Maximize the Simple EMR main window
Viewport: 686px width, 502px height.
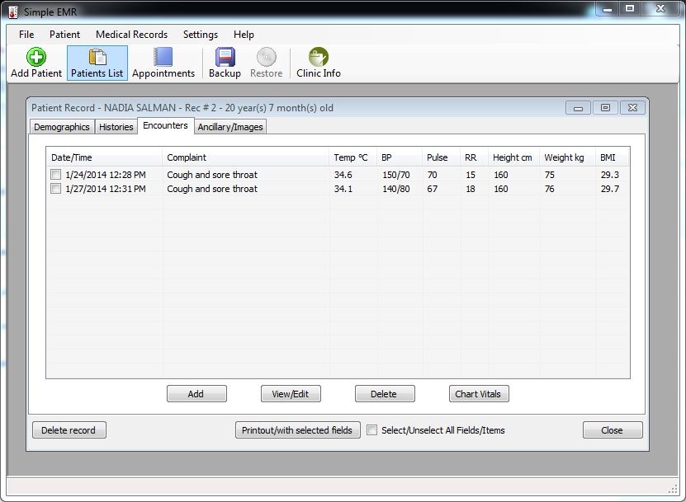coord(630,9)
